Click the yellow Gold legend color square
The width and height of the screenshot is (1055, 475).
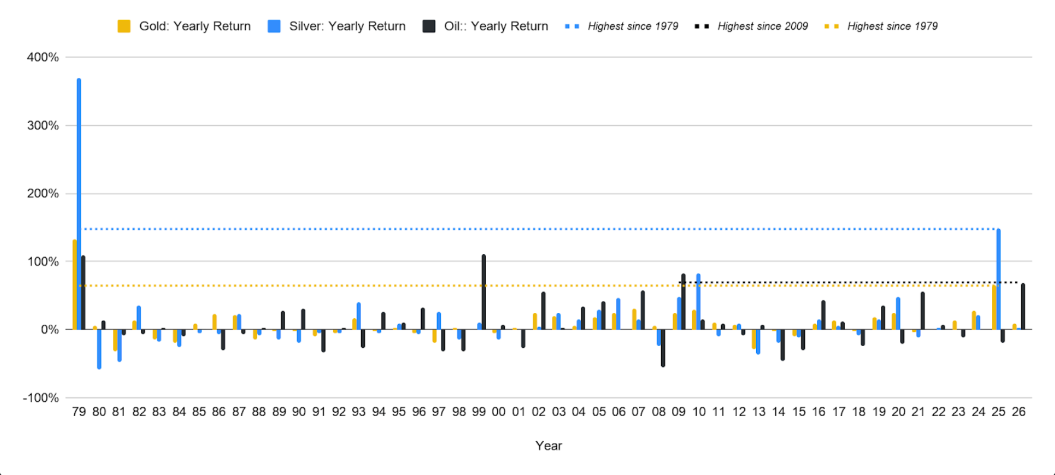(x=124, y=26)
